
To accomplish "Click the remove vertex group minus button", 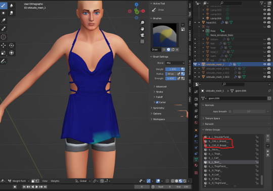I will click(x=268, y=139).
